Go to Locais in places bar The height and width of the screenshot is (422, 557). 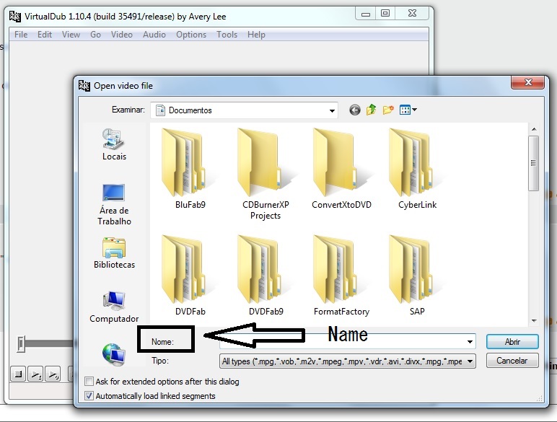pos(114,144)
